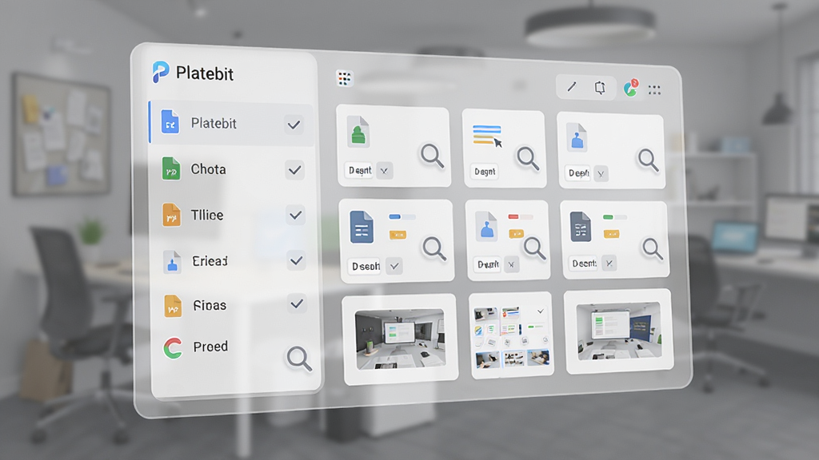Image resolution: width=819 pixels, height=460 pixels.
Task: Expand the chevron beside Degnt on the green person card
Action: 385,171
